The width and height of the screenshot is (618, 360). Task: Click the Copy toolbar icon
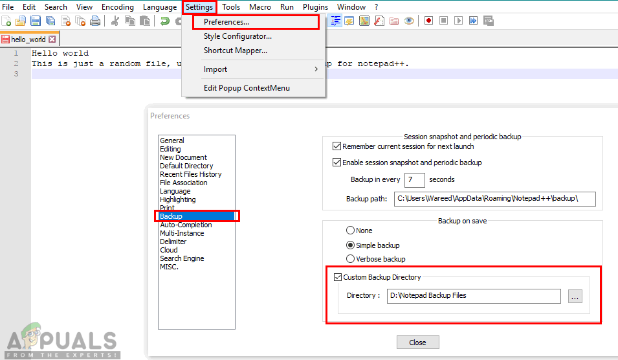129,21
